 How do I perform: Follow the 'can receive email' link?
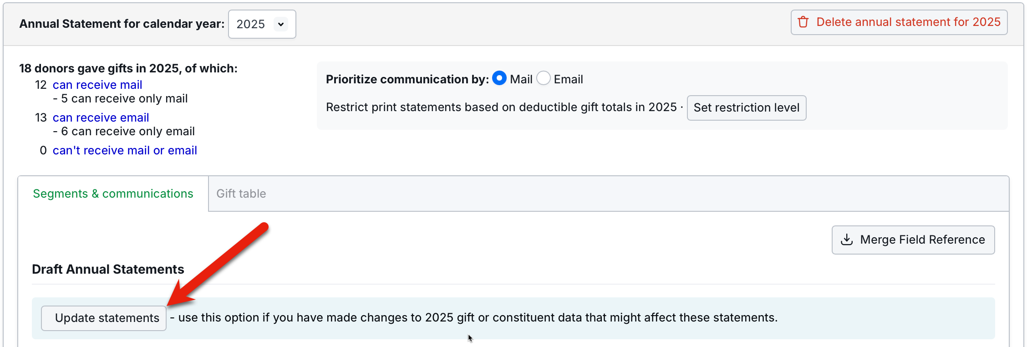(x=101, y=117)
